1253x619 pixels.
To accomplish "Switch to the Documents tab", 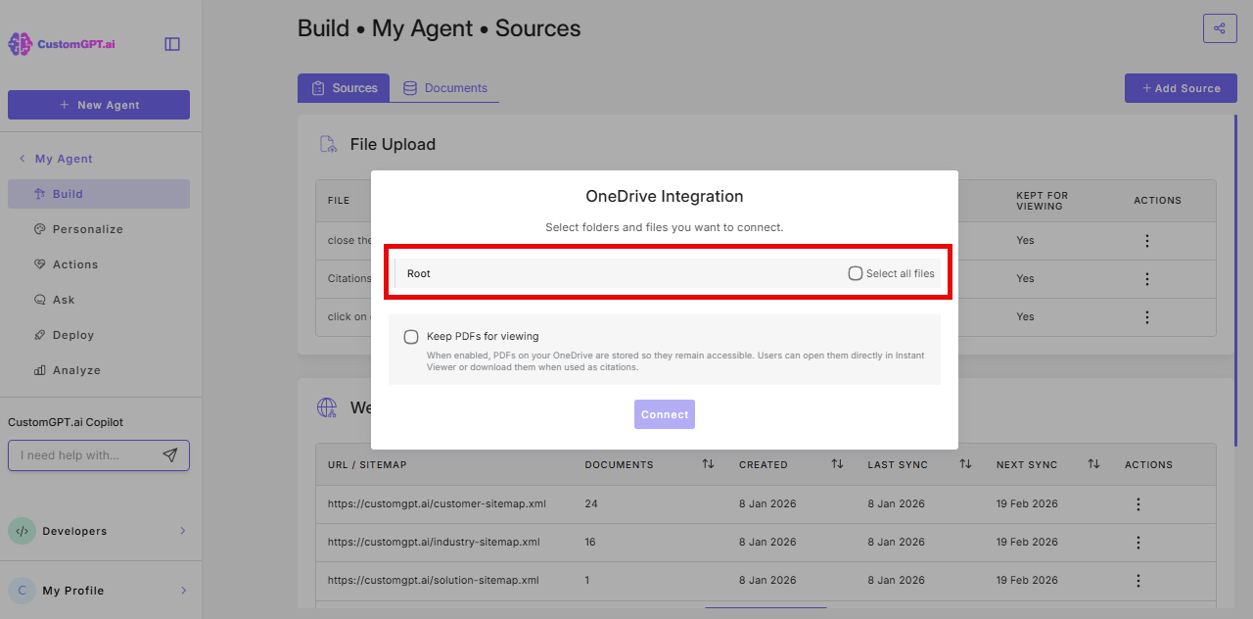I will point(444,88).
